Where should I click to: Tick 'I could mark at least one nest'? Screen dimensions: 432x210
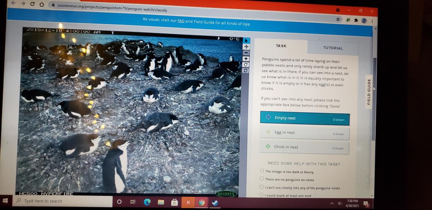tap(261, 194)
